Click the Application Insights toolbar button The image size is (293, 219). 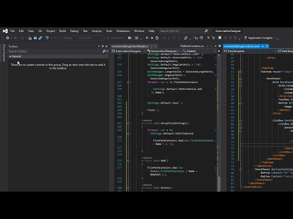coord(260,38)
